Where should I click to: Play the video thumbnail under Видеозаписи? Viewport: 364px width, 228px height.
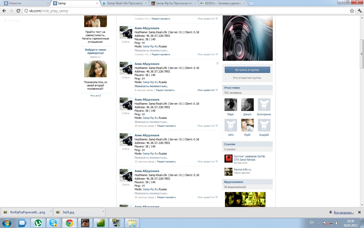pos(245,199)
